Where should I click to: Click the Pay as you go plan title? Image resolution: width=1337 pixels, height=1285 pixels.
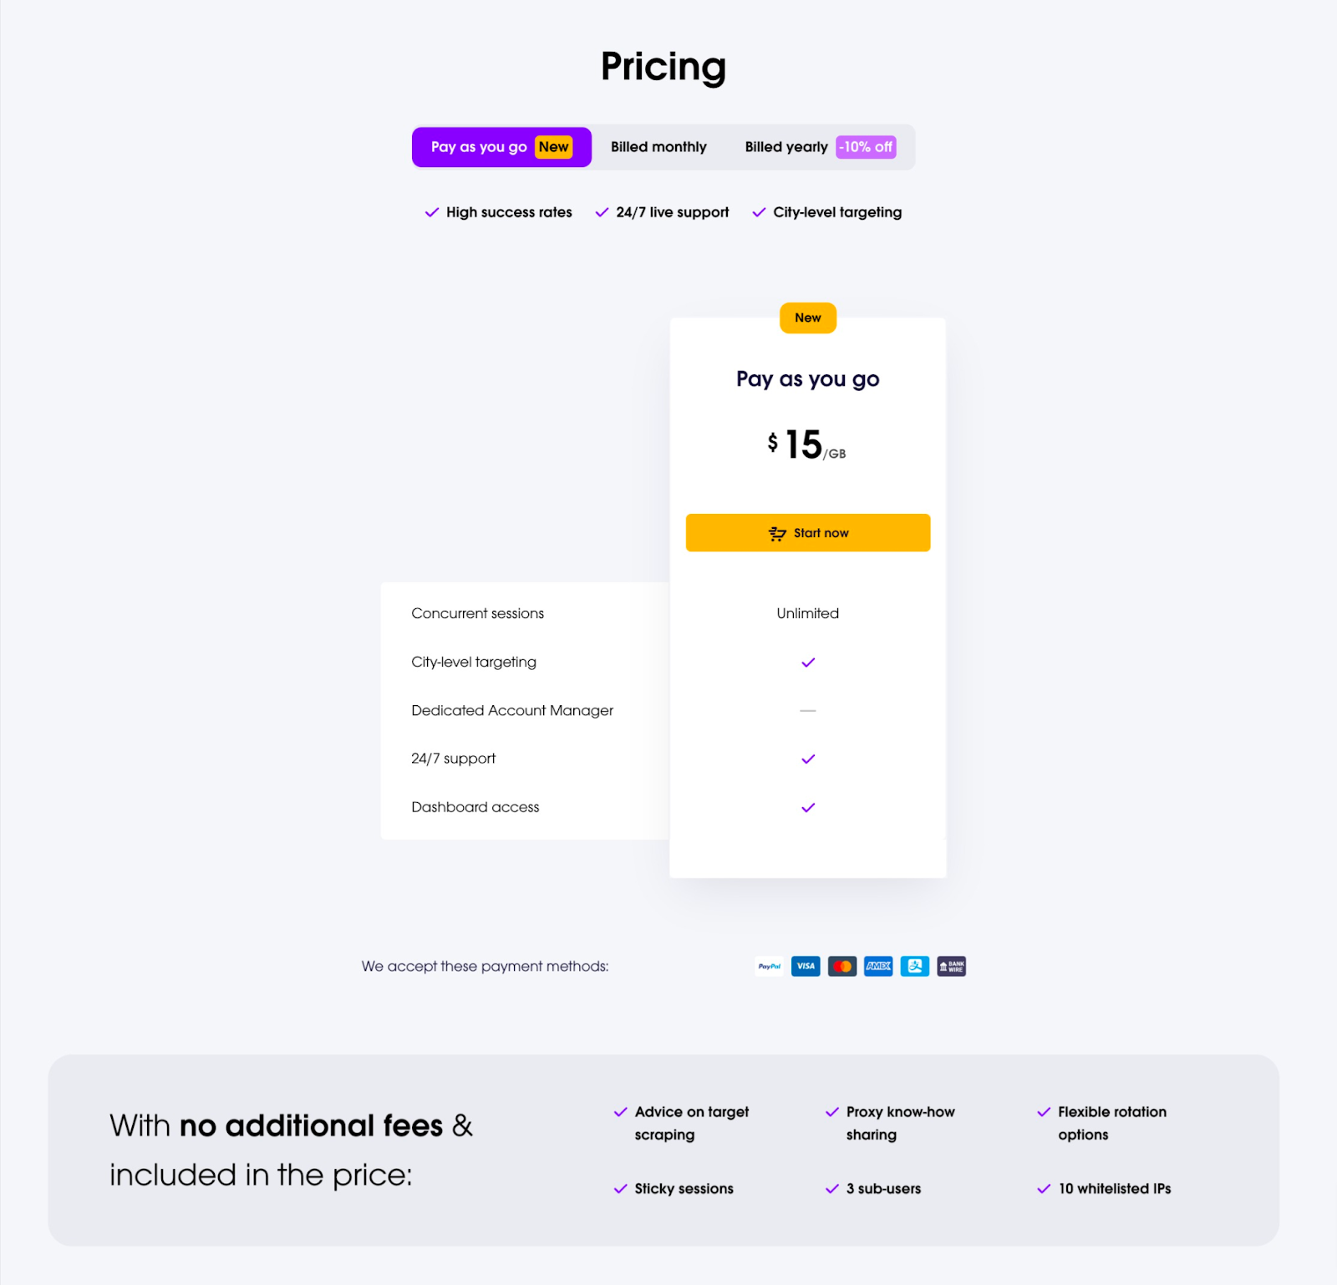tap(807, 379)
